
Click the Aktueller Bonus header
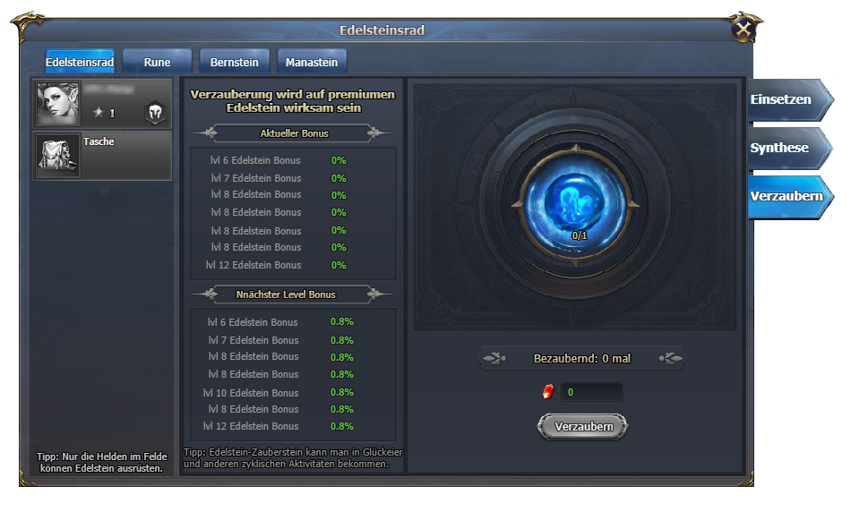coord(293,133)
